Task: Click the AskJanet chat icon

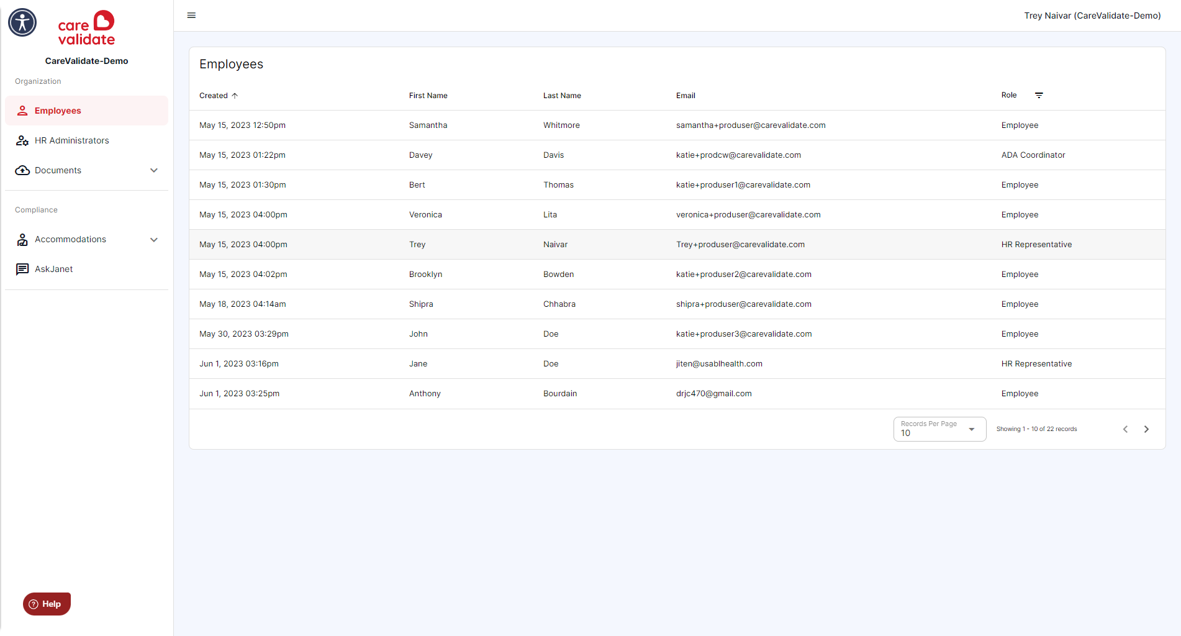Action: (x=22, y=269)
